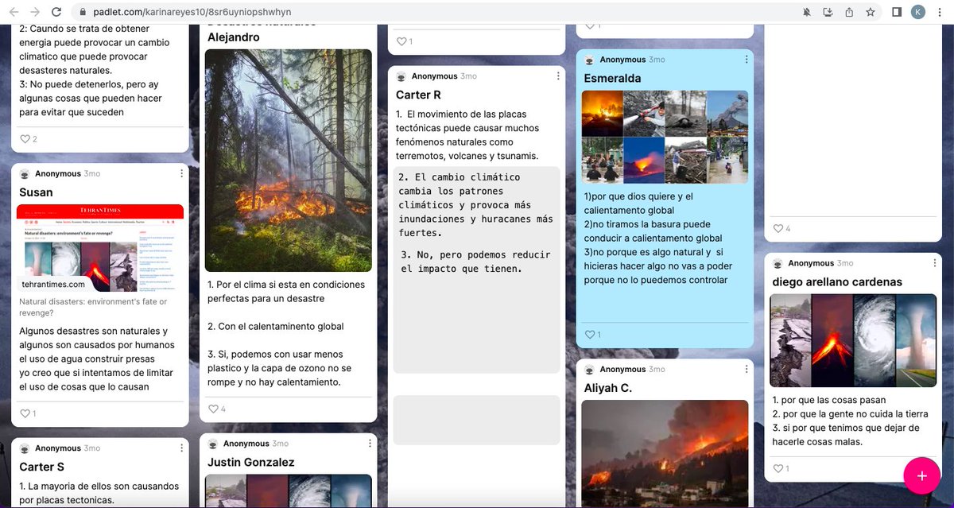Bookmark this page with the star icon
Viewport: 954px width, 508px height.
pyautogui.click(x=871, y=12)
